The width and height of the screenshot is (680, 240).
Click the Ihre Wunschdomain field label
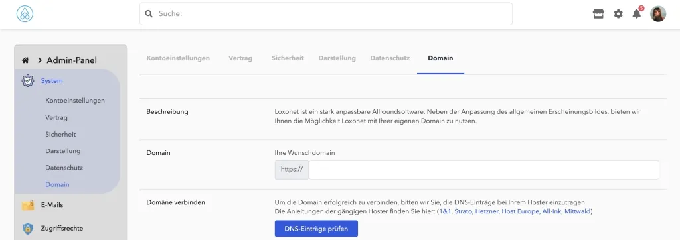[305, 153]
